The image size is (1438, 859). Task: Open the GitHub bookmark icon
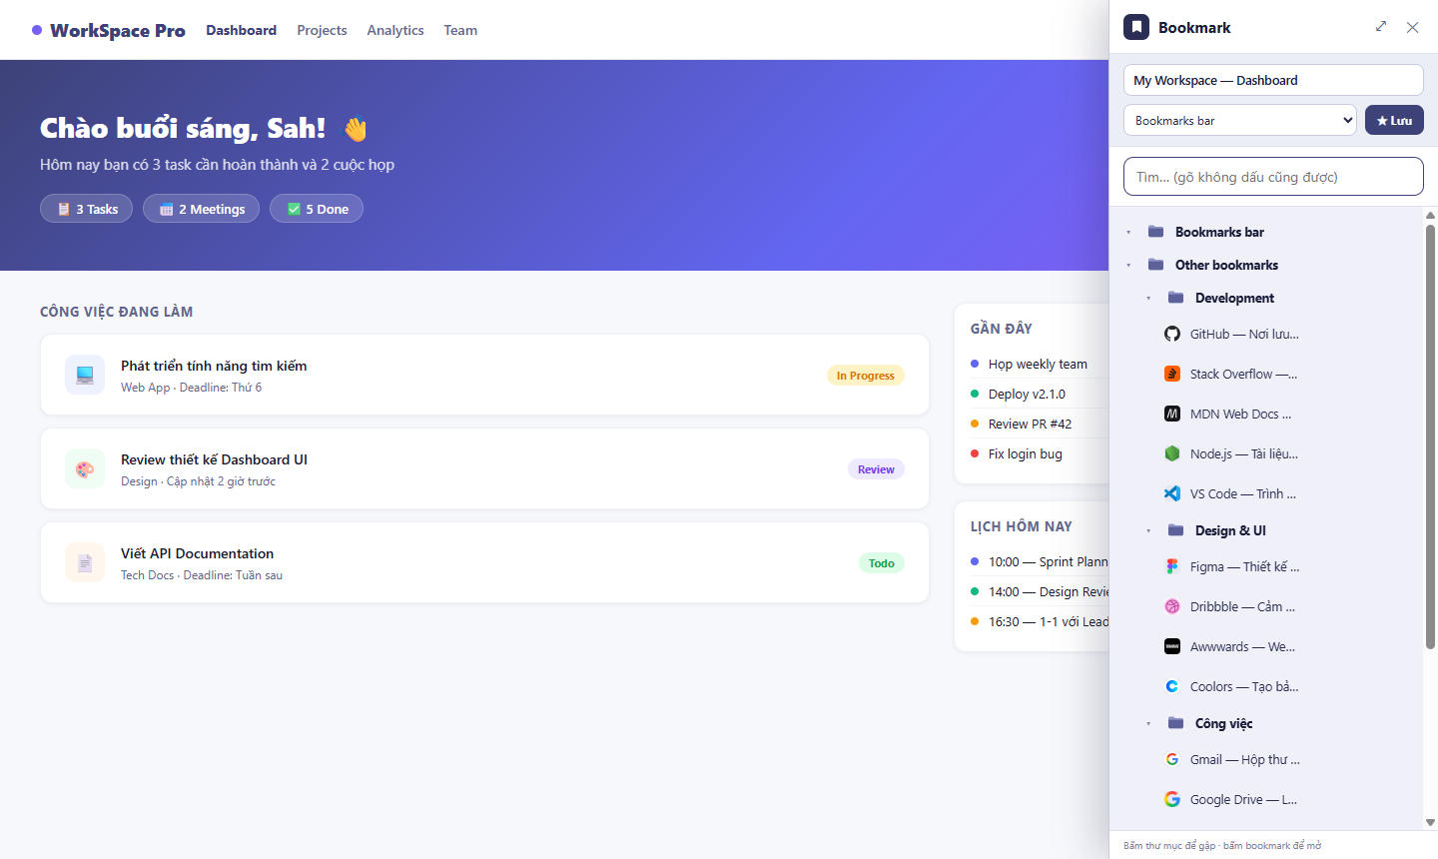click(x=1172, y=334)
